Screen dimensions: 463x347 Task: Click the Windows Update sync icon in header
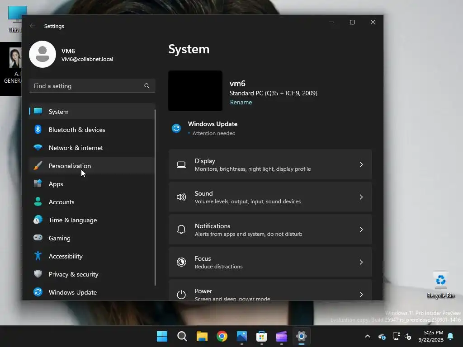[176, 128]
